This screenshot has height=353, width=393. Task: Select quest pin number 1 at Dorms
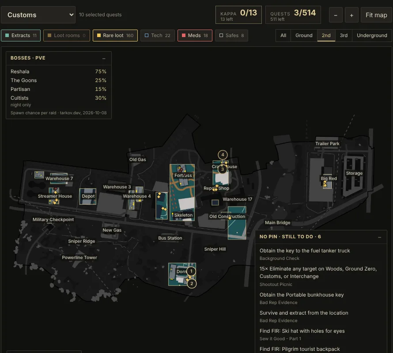click(x=191, y=271)
